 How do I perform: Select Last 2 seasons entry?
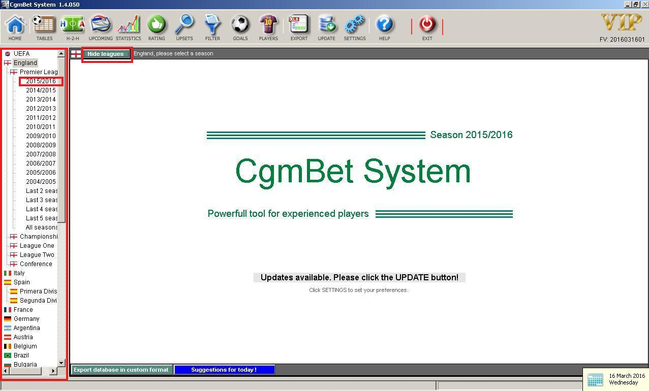tap(42, 191)
